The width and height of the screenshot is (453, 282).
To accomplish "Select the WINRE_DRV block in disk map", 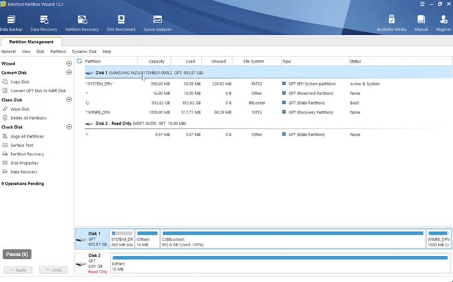I will tap(439, 239).
